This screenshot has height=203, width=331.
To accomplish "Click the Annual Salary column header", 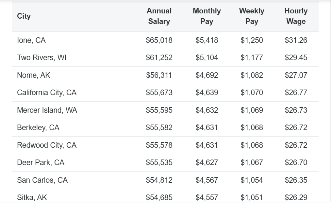I will [159, 16].
